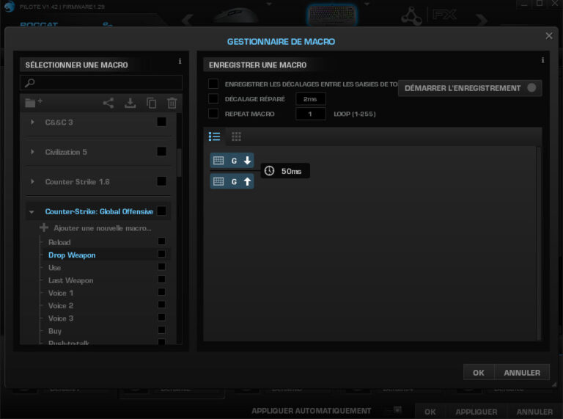The image size is (563, 419).
Task: Open info icon of Sélectionner une macro
Action: (x=180, y=61)
